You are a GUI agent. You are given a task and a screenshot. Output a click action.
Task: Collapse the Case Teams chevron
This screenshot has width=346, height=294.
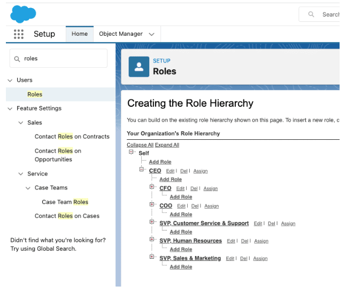coord(28,188)
